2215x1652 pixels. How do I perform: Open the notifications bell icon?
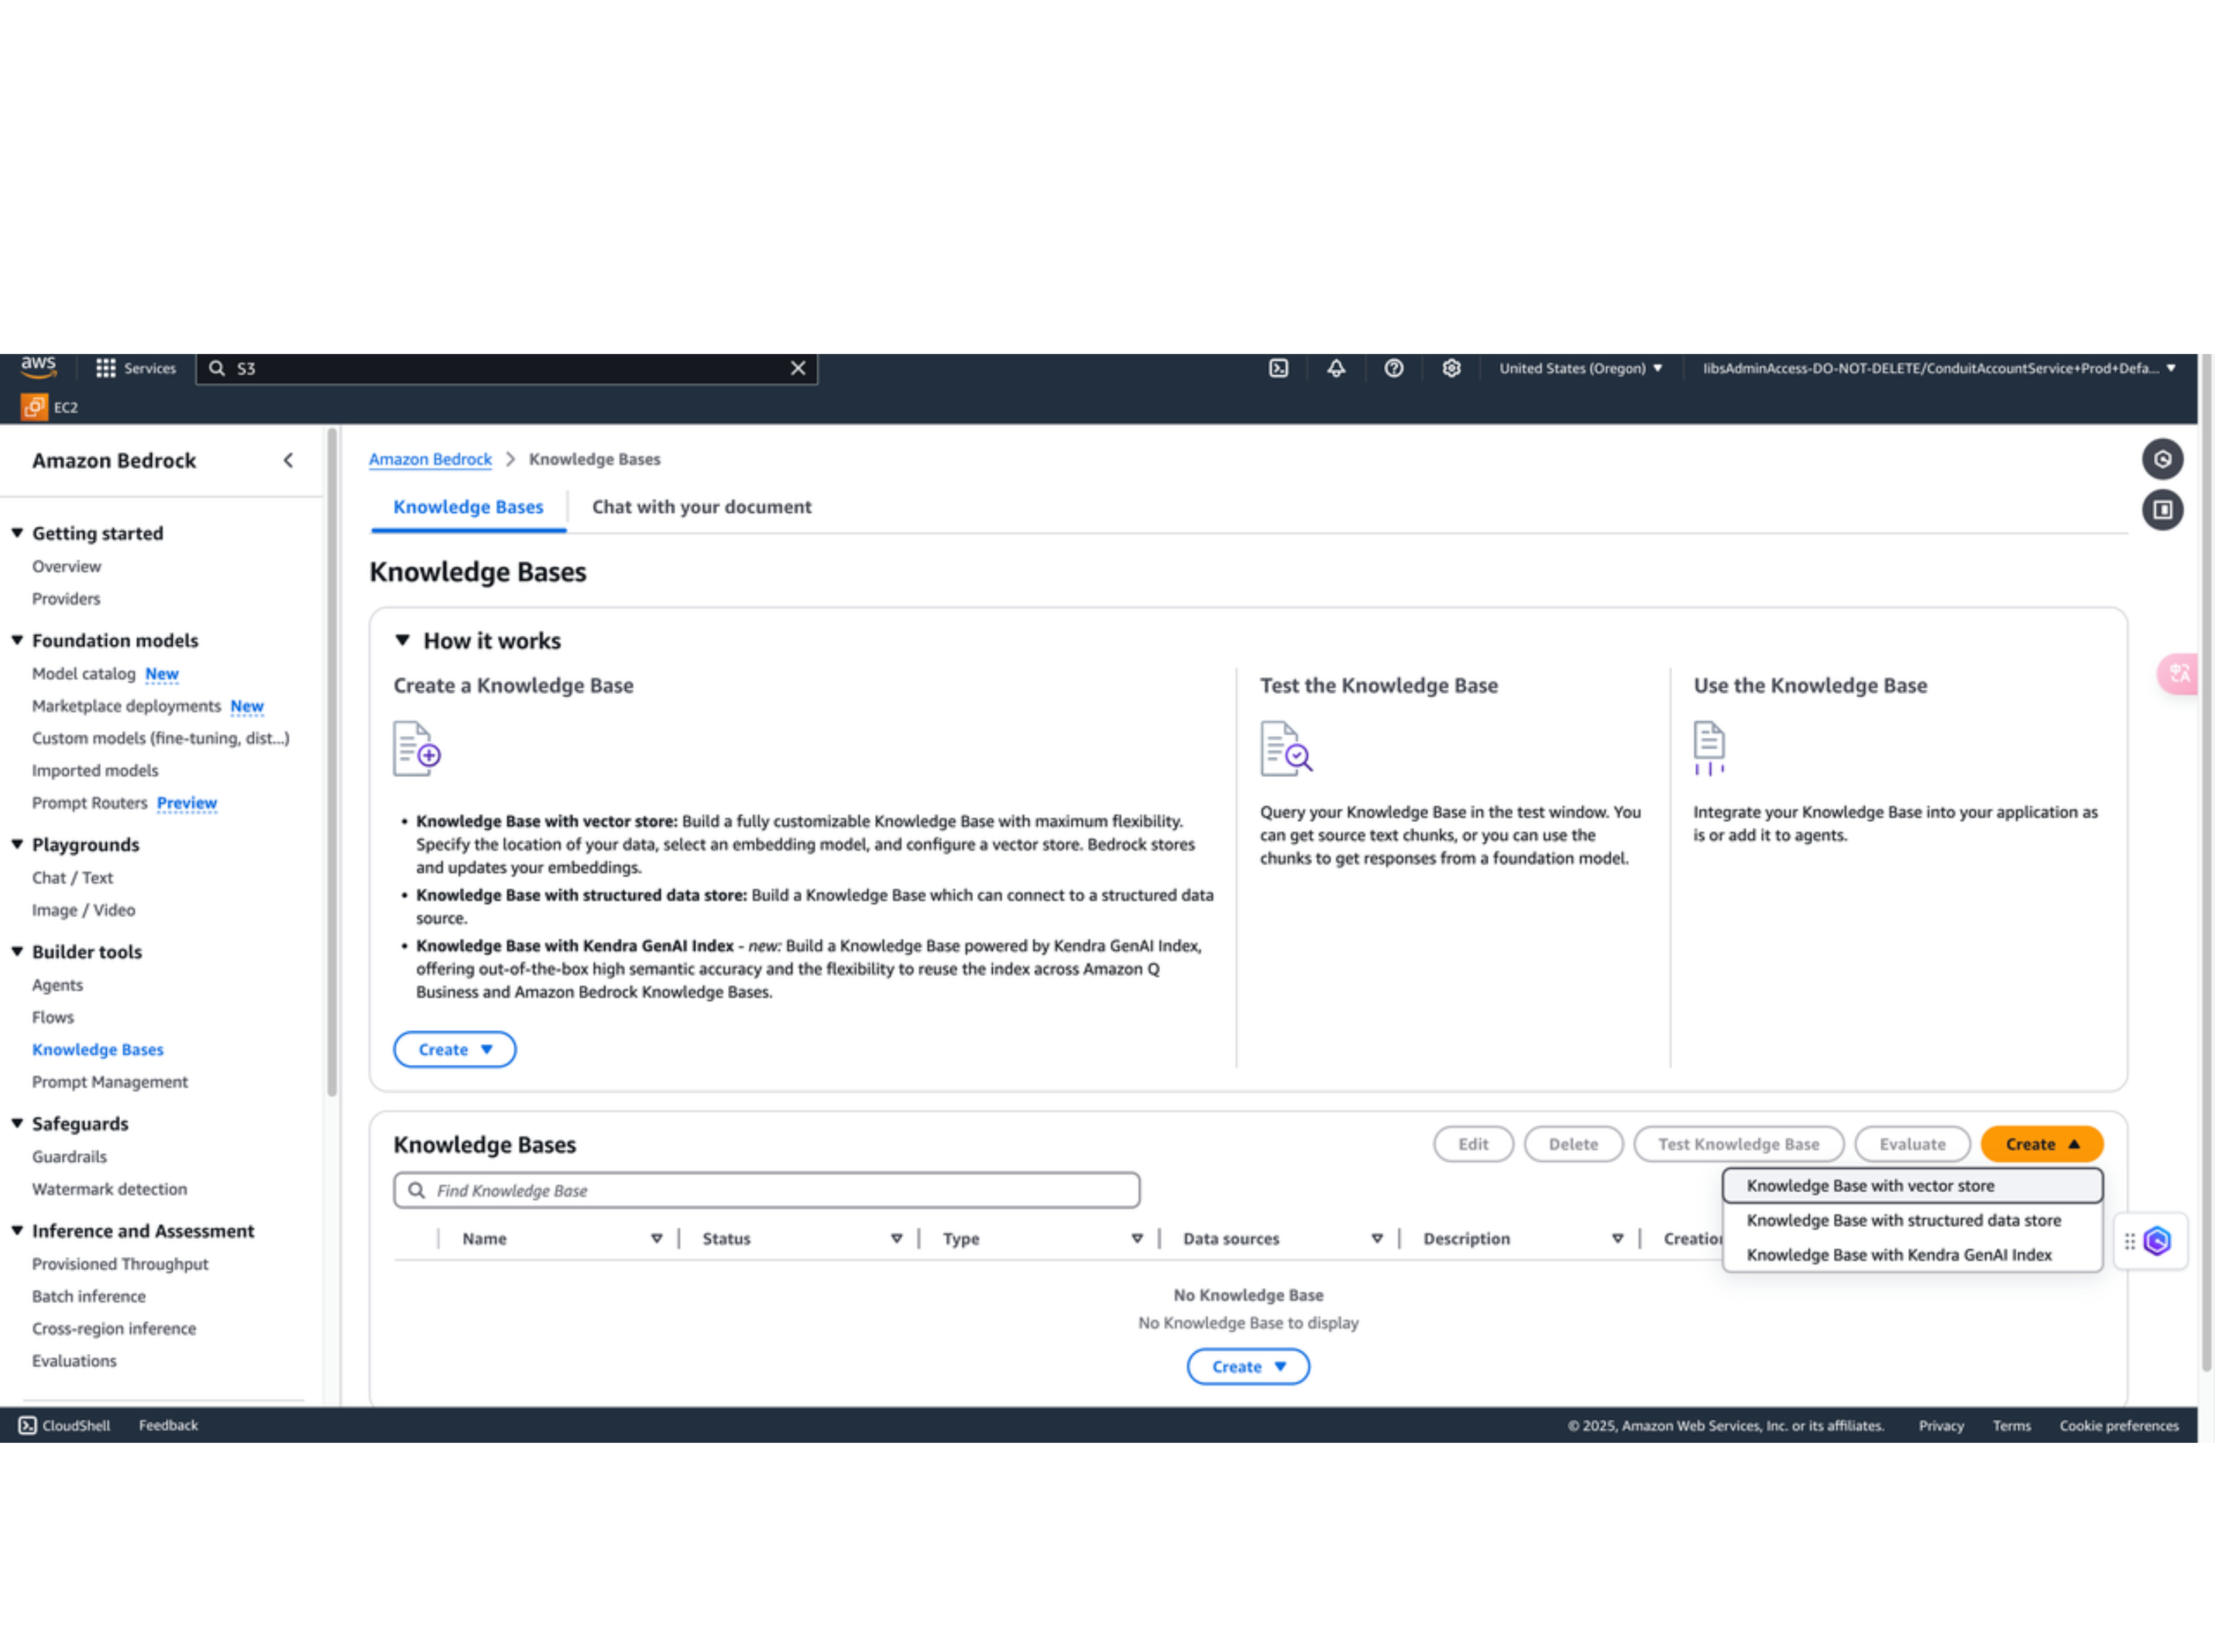pyautogui.click(x=1336, y=368)
